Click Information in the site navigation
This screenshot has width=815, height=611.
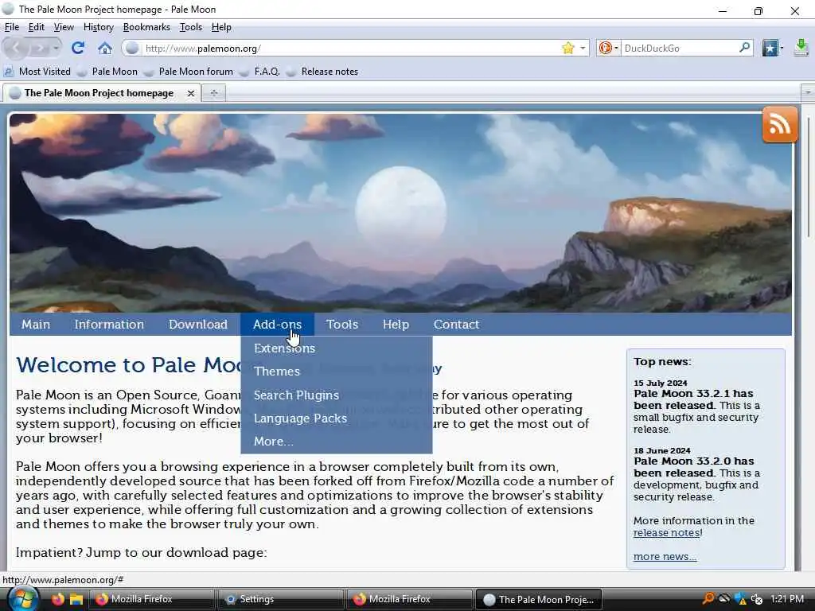click(109, 325)
